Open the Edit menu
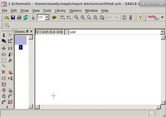The image size is (166, 117). click(14, 11)
